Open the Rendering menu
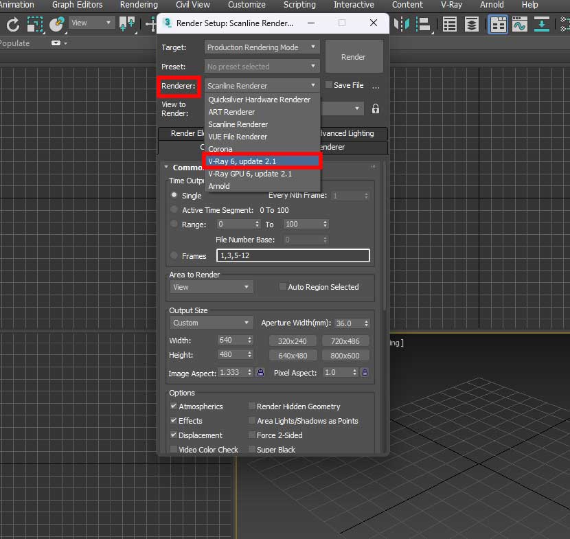This screenshot has width=570, height=539. [139, 5]
